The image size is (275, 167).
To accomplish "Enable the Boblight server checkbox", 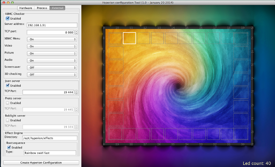I will (x=7, y=120).
